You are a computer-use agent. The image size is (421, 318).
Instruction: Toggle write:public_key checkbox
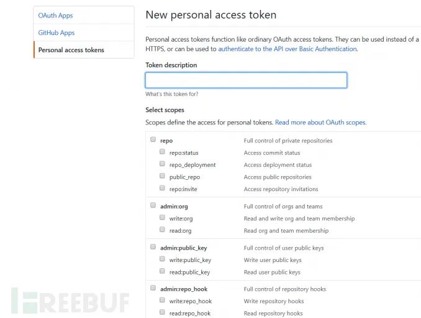162,259
